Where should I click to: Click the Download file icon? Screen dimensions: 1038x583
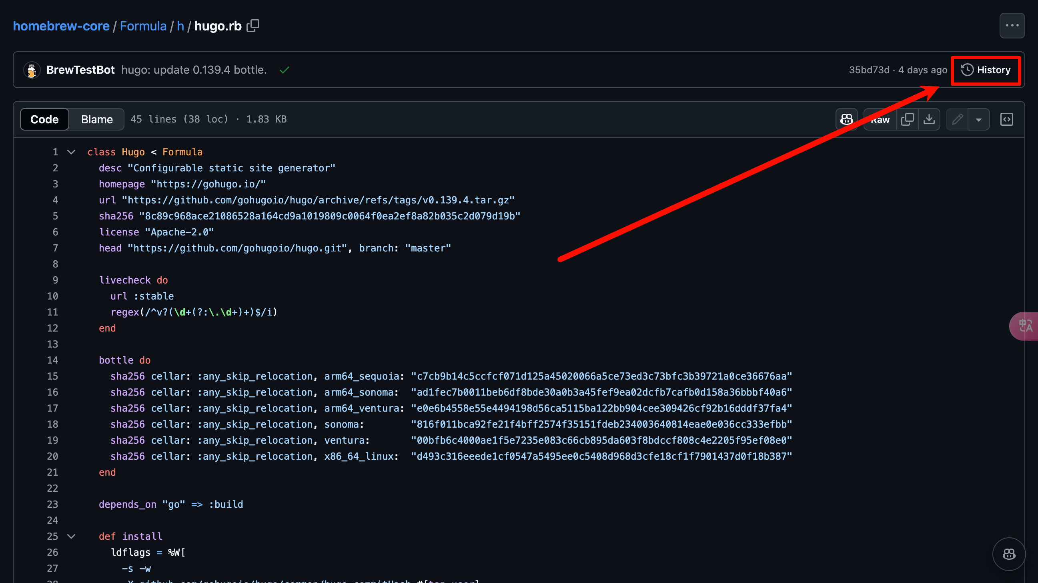pos(930,119)
